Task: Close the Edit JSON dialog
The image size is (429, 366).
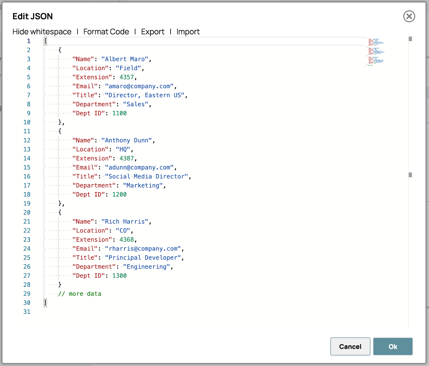Action: click(x=409, y=16)
